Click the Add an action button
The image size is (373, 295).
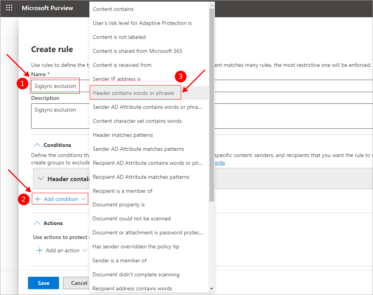tap(62, 250)
